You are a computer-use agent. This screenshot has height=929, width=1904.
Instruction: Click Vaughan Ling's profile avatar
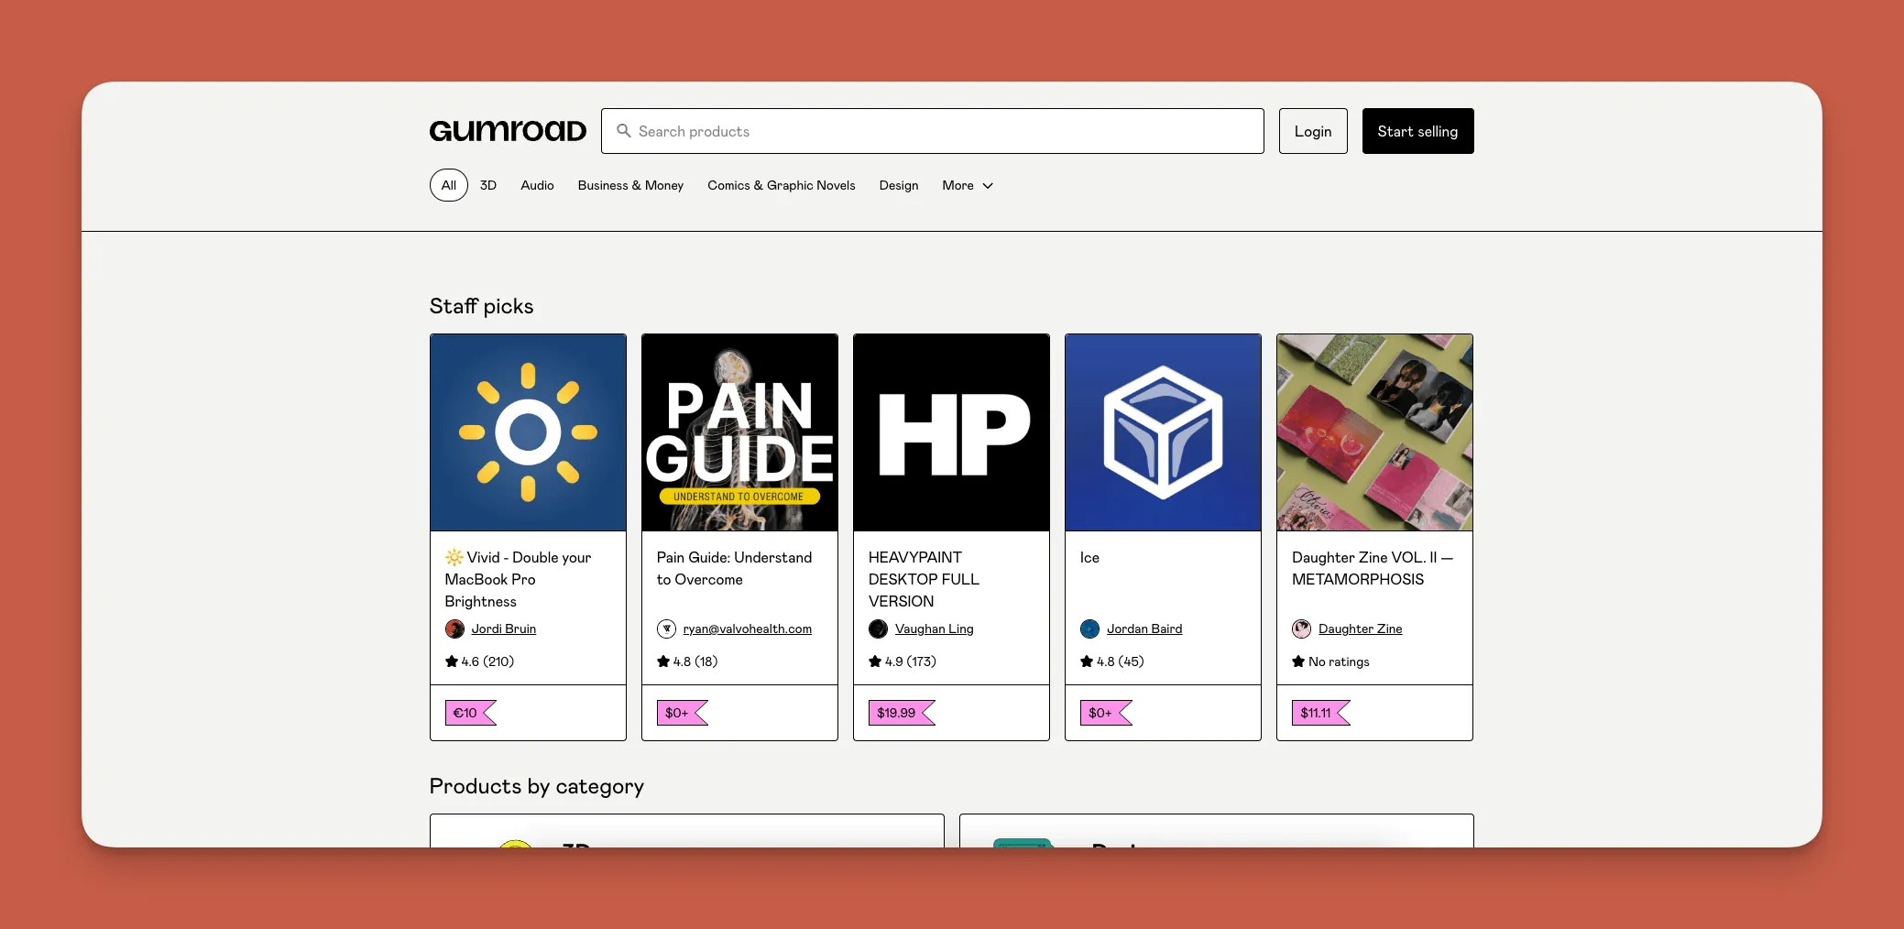878,628
